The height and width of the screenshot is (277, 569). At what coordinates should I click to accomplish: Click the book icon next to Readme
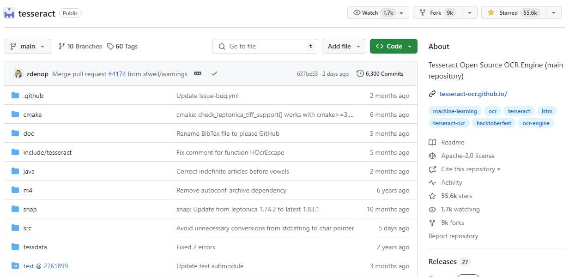tap(432, 142)
